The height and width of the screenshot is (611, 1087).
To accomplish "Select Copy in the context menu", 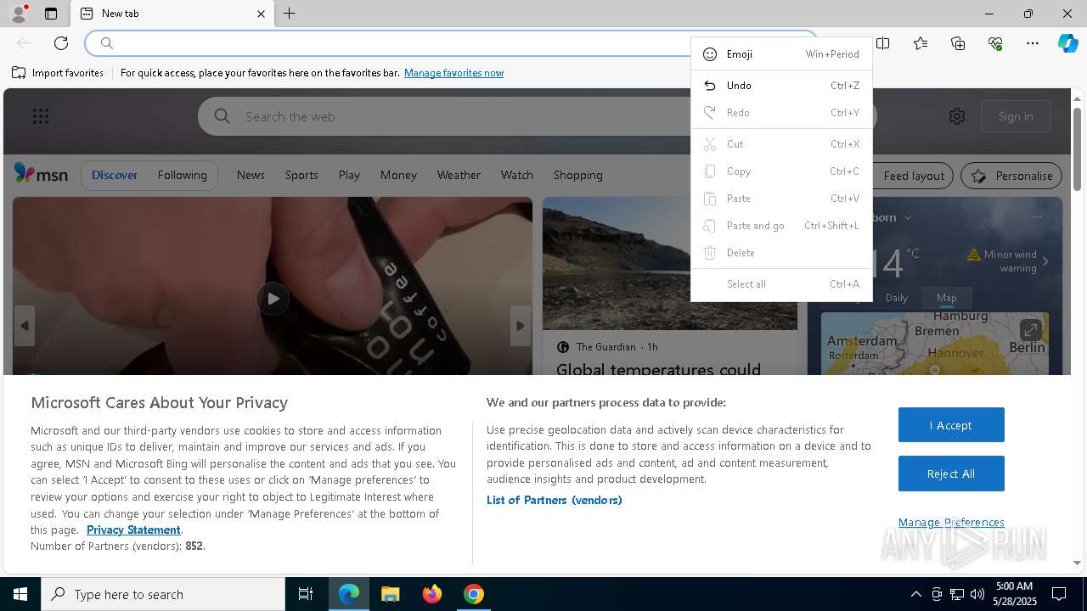I will coord(781,171).
